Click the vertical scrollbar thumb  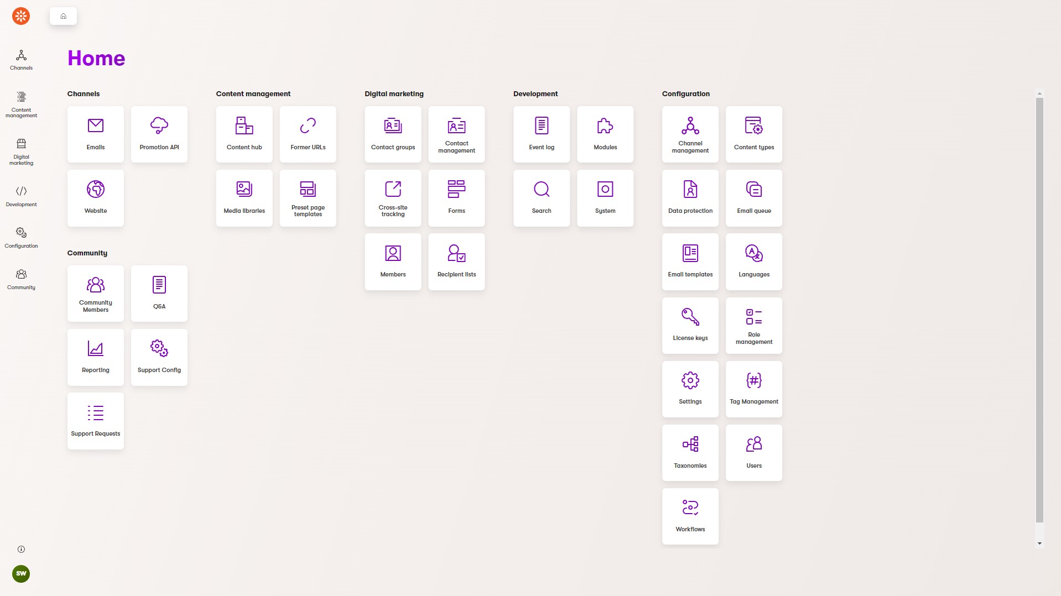[1039, 310]
